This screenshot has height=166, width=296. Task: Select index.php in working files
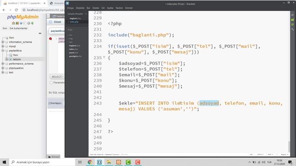[x=74, y=22]
